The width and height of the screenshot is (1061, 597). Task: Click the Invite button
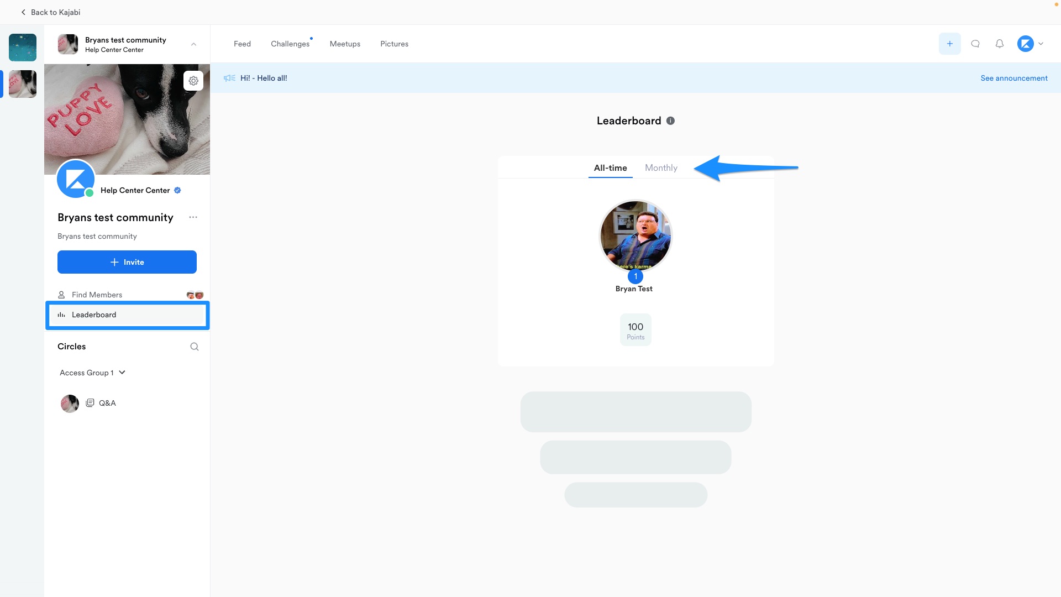[x=127, y=261]
